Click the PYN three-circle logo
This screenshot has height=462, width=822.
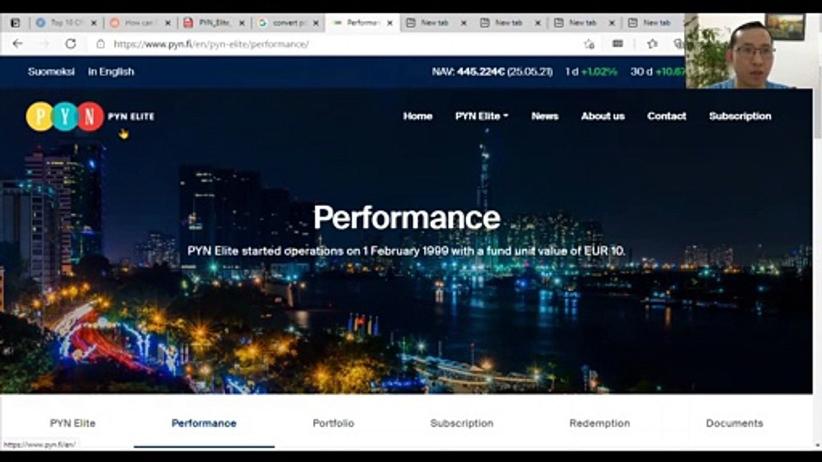(x=65, y=116)
